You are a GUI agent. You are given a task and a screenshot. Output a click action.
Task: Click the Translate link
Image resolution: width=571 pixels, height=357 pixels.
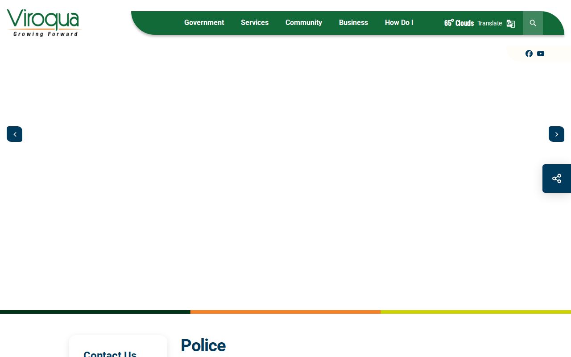pos(490,23)
